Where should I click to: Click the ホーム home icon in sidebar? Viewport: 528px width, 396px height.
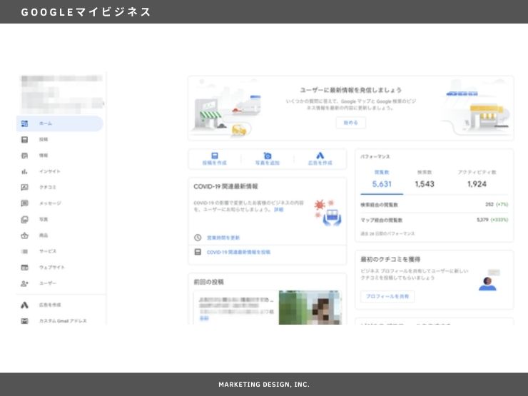24,123
